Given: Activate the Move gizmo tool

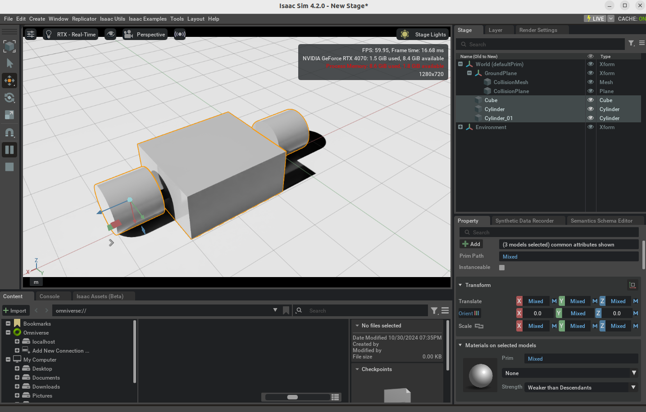Looking at the screenshot, I should click(x=9, y=81).
